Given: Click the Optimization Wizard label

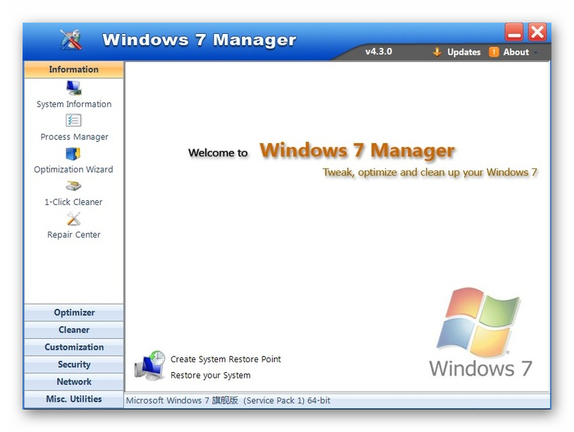Looking at the screenshot, I should 73,169.
